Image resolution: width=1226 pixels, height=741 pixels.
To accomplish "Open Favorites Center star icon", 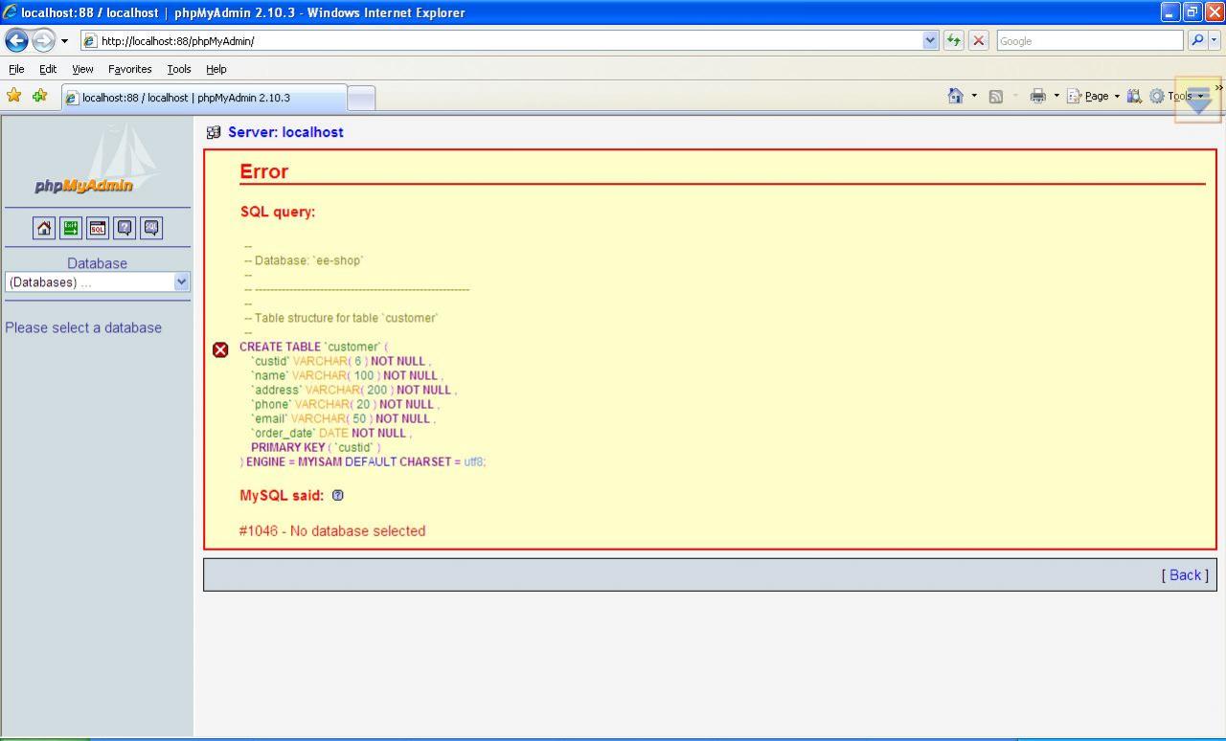I will pos(13,96).
